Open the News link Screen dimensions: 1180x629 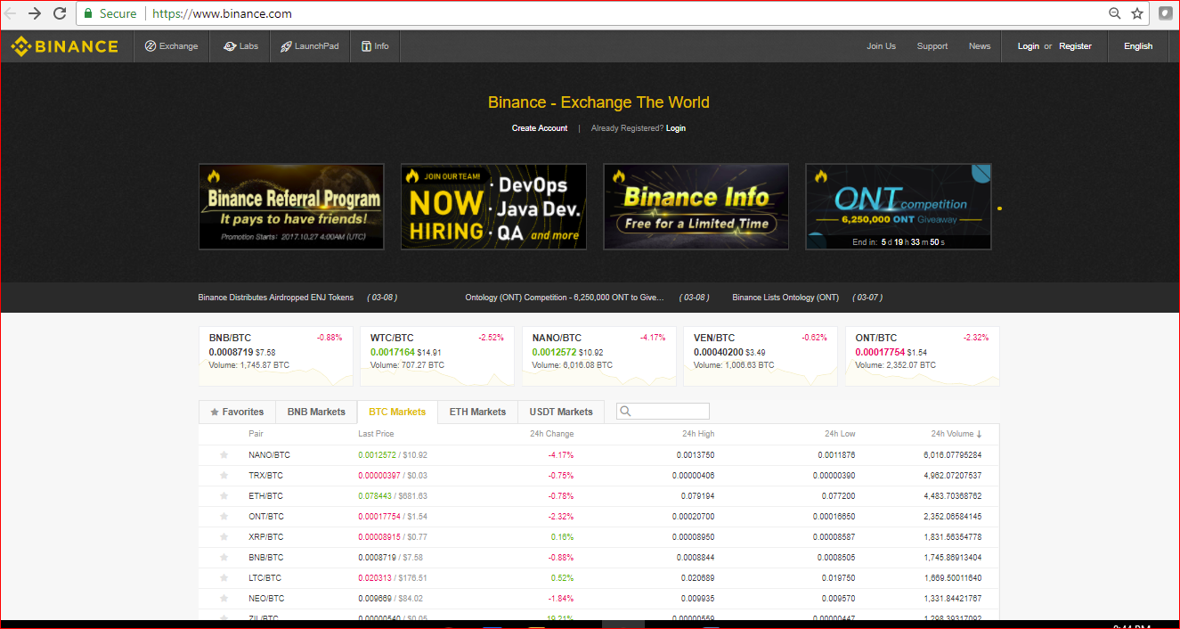pos(980,46)
